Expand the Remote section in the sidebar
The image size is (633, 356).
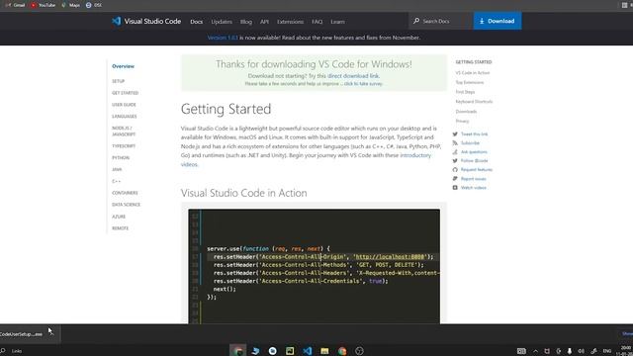(x=120, y=228)
